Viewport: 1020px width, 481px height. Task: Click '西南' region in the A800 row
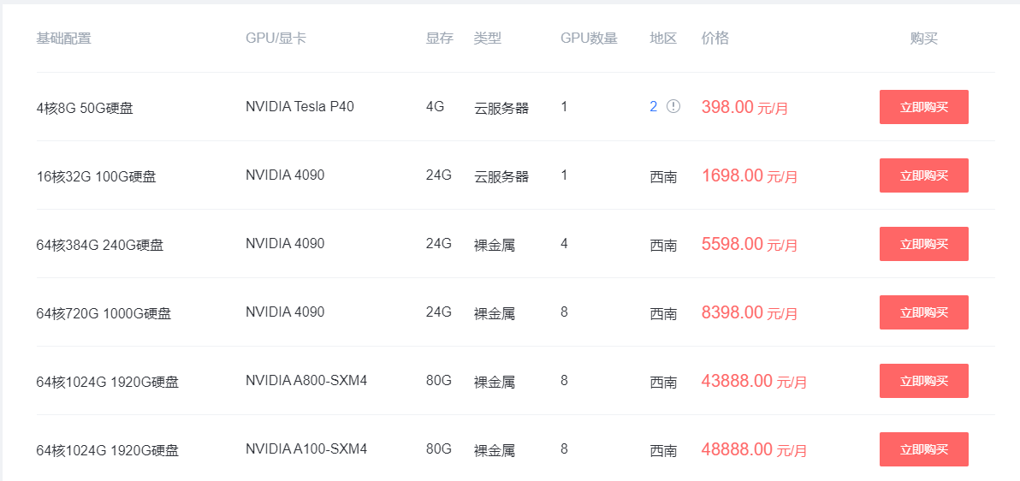click(x=663, y=382)
